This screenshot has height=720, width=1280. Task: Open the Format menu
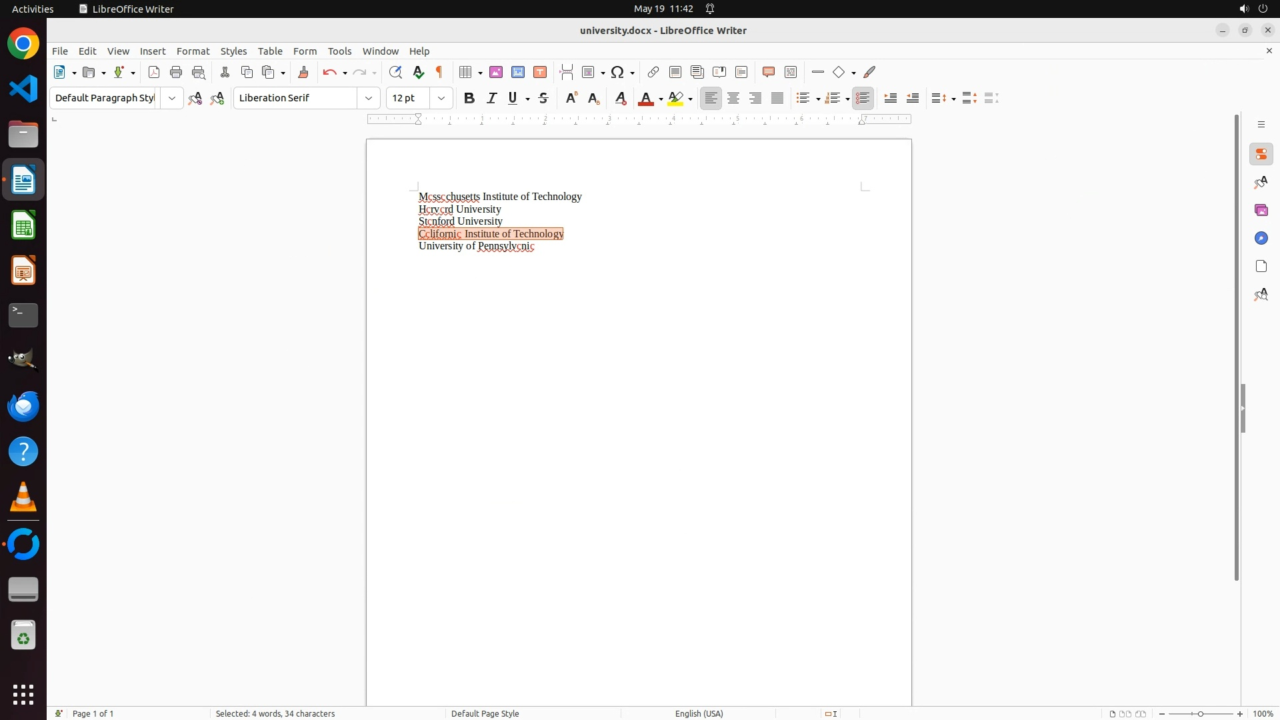click(193, 51)
